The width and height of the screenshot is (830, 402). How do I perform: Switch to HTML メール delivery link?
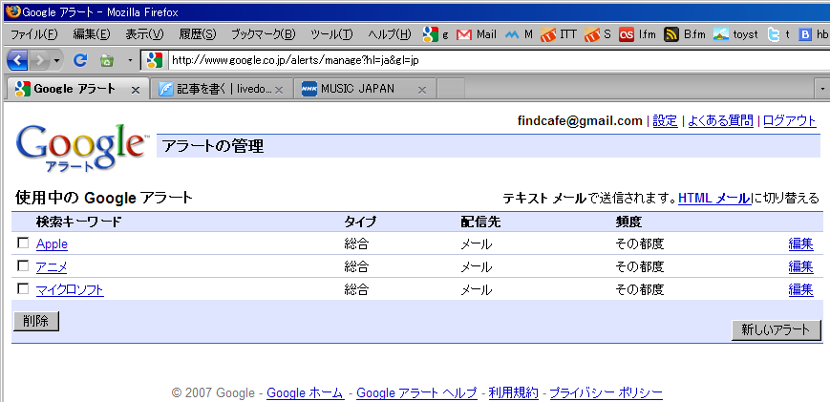[x=714, y=199]
